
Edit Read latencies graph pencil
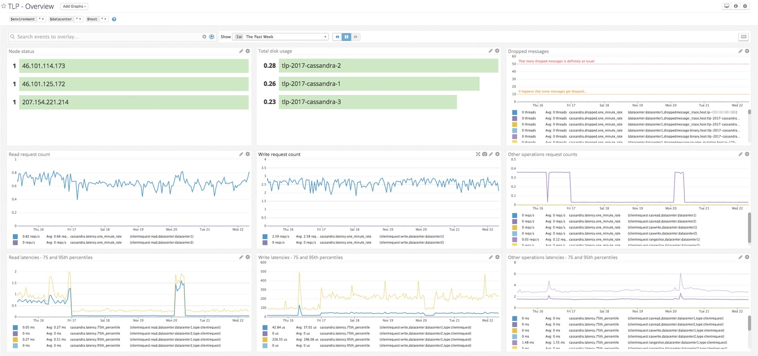(241, 257)
